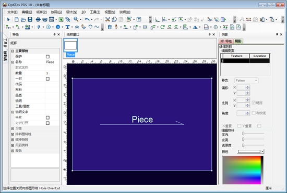Click the 数量 value field
Image resolution: width=287 pixels, height=193 pixels.
(52, 73)
